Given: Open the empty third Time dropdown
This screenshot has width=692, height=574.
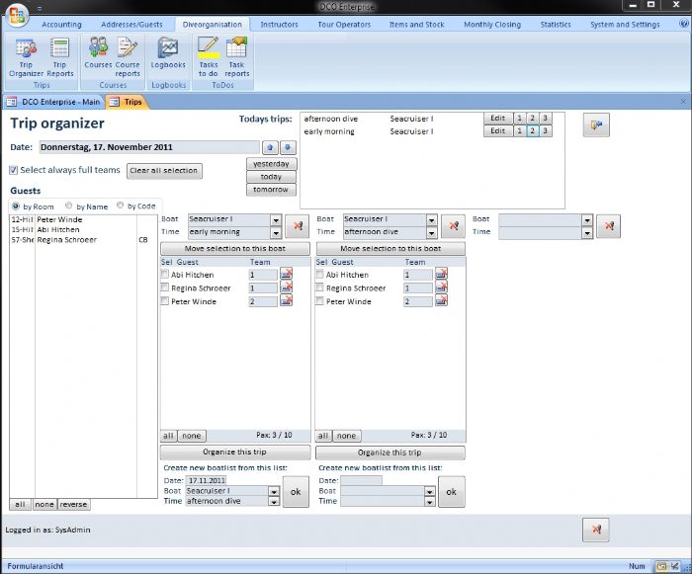Looking at the screenshot, I should coord(587,232).
